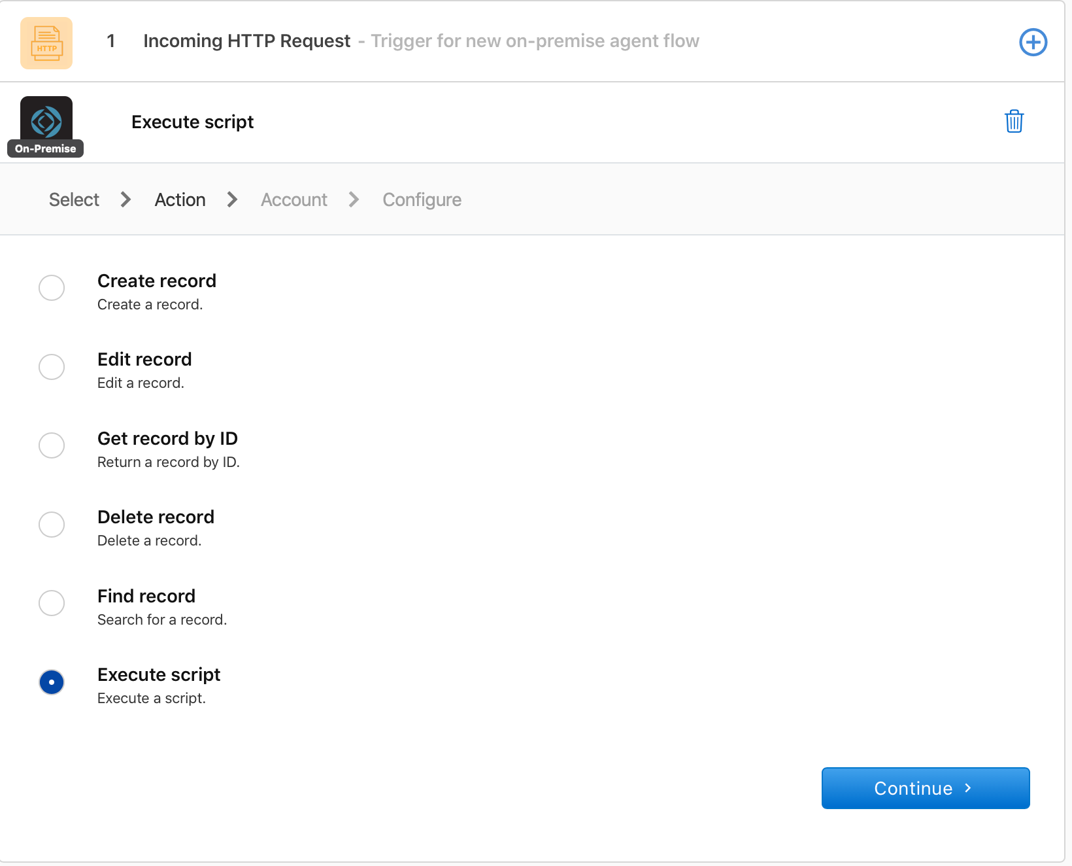Select the Create record radio button

[52, 288]
